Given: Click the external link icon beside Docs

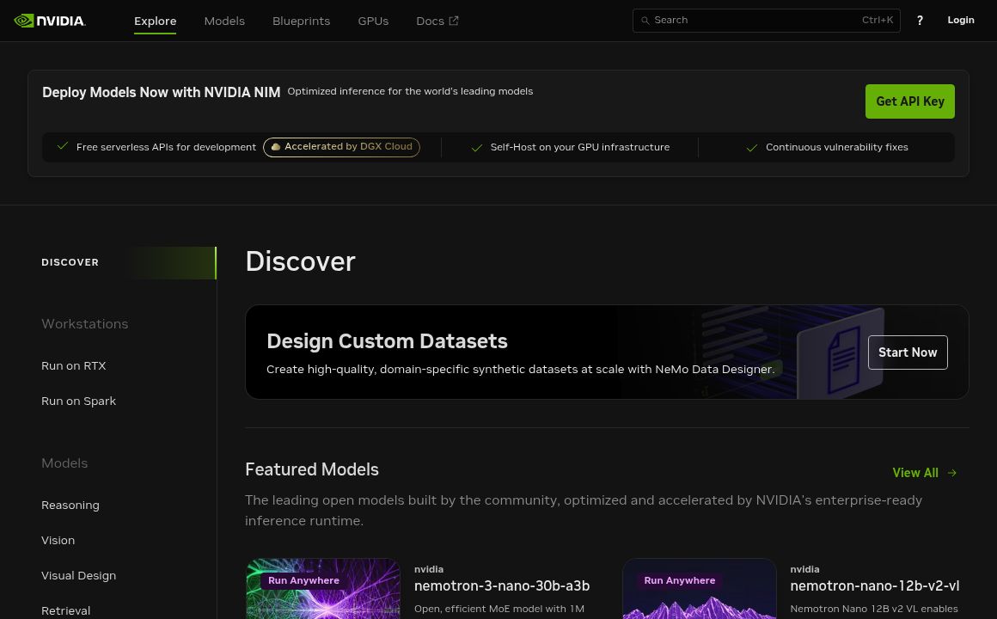Looking at the screenshot, I should pyautogui.click(x=453, y=20).
